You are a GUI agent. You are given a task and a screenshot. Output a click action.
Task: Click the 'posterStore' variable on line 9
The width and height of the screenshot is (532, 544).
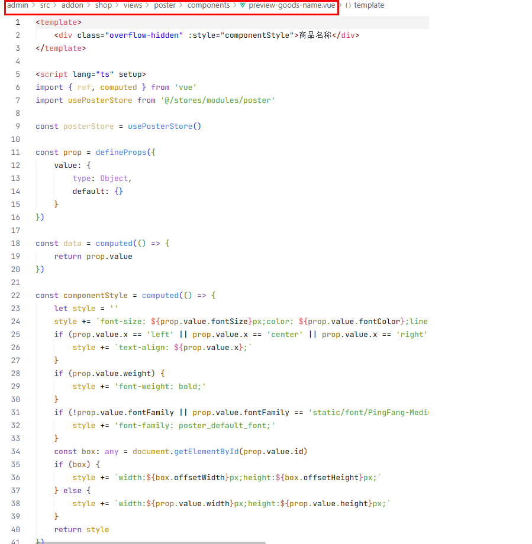coord(89,127)
